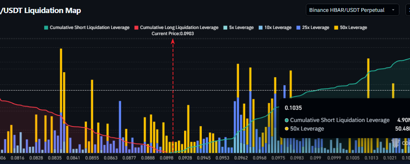Click the tall yellow bar above 0.1013
The image size is (410, 164).
368,78
